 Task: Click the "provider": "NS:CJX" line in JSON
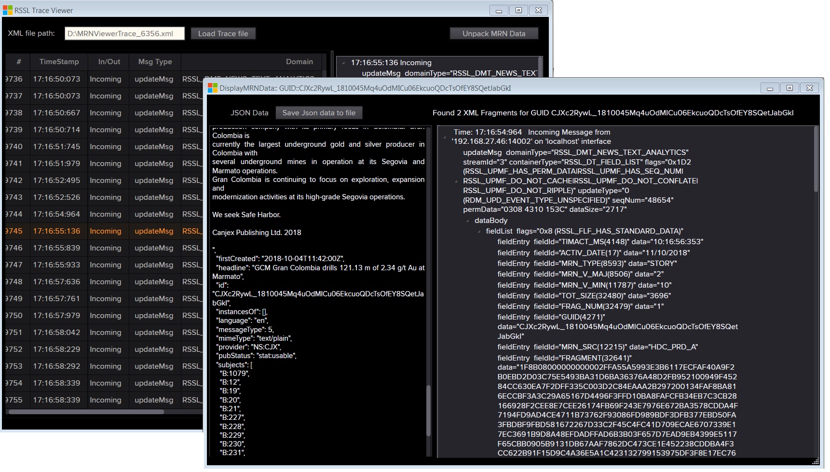[x=249, y=347]
